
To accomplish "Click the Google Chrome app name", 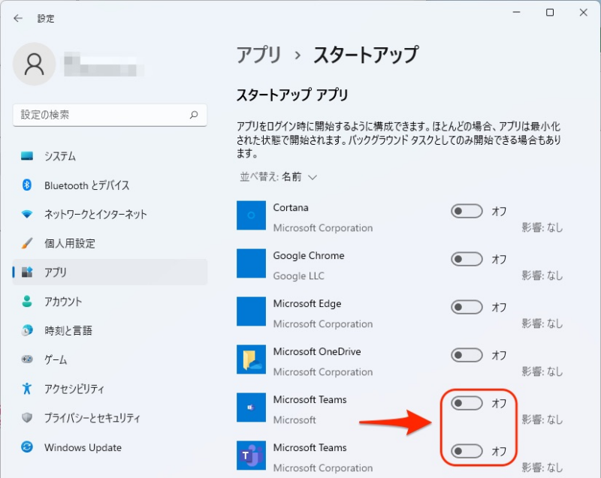I will pos(309,256).
